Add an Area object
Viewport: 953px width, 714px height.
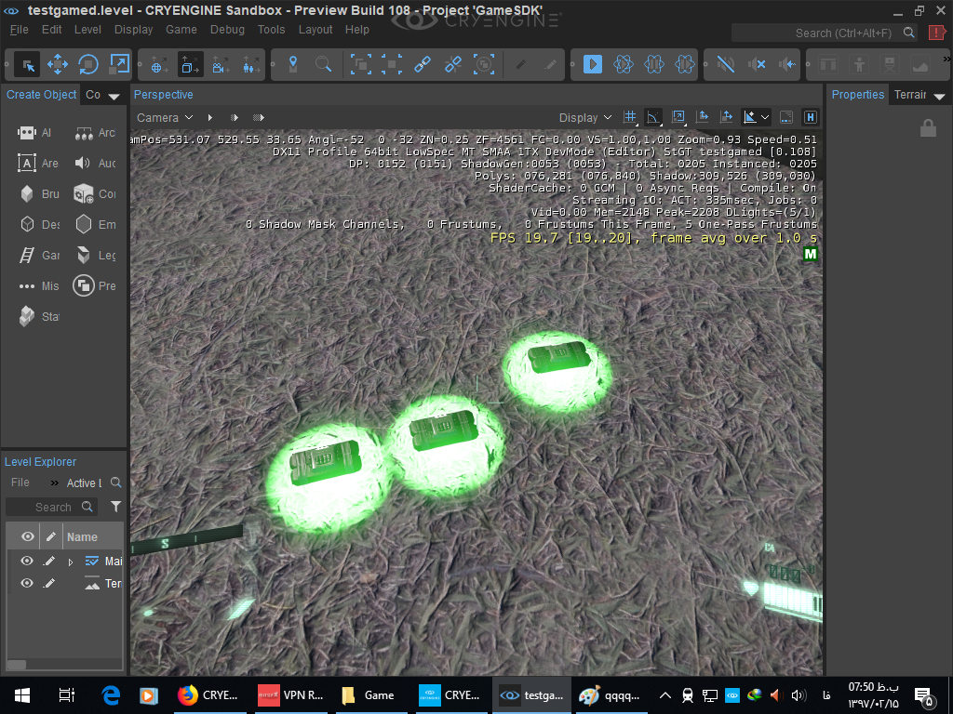[38, 164]
